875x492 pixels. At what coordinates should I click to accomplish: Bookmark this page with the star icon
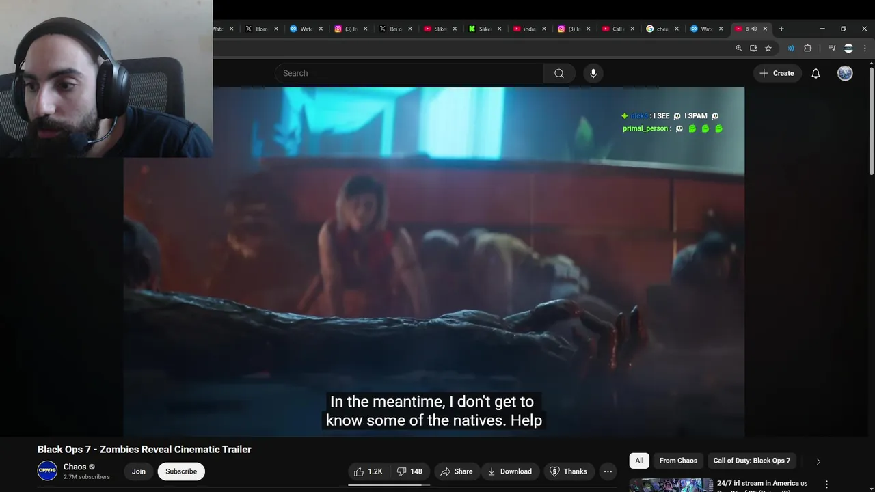click(x=768, y=49)
